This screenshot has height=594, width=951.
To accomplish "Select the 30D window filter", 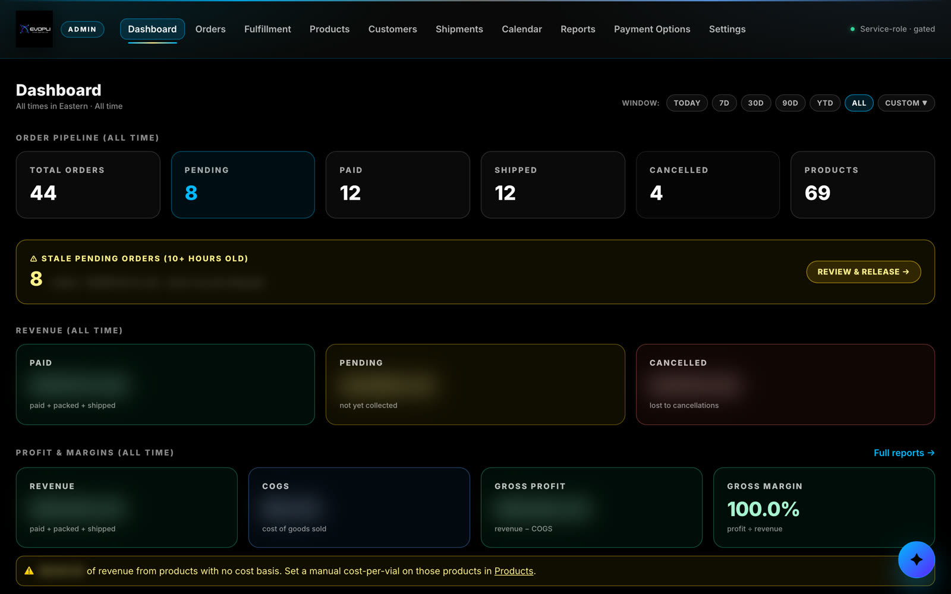I will tap(756, 103).
